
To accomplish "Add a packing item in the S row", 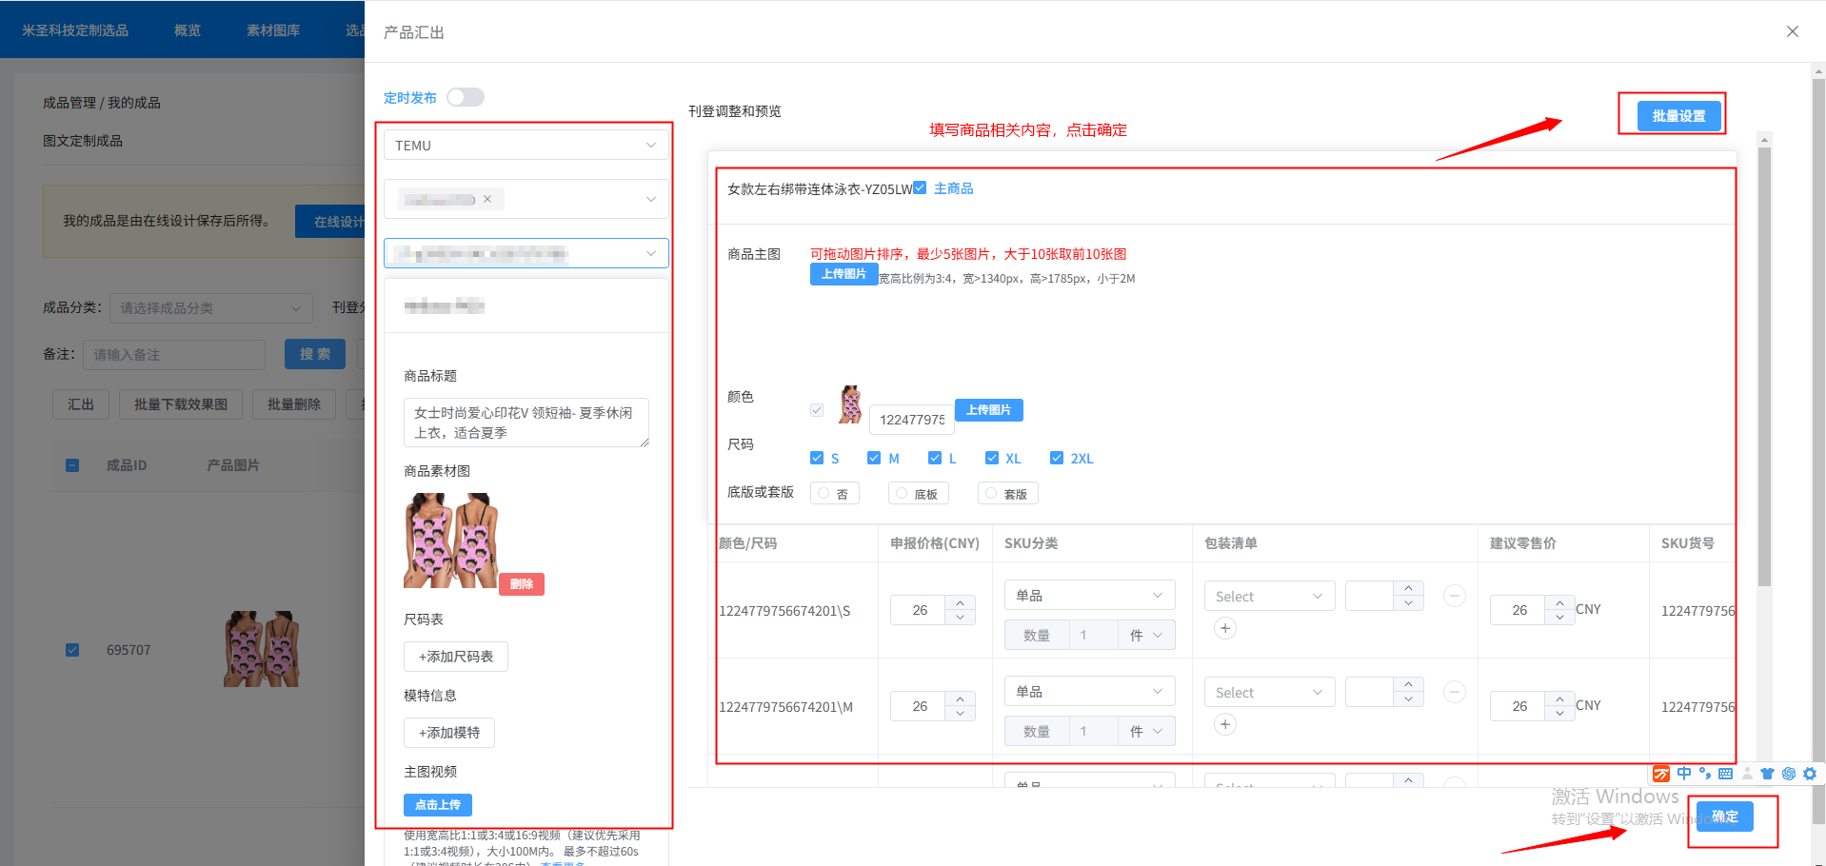I will coord(1225,628).
